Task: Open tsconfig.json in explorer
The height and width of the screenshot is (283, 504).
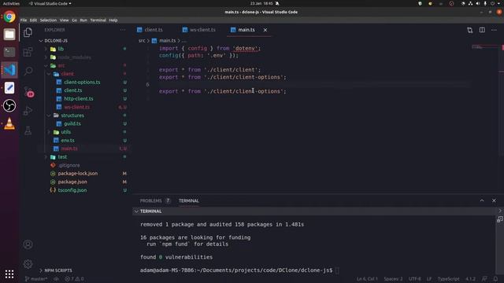Action: [72, 190]
